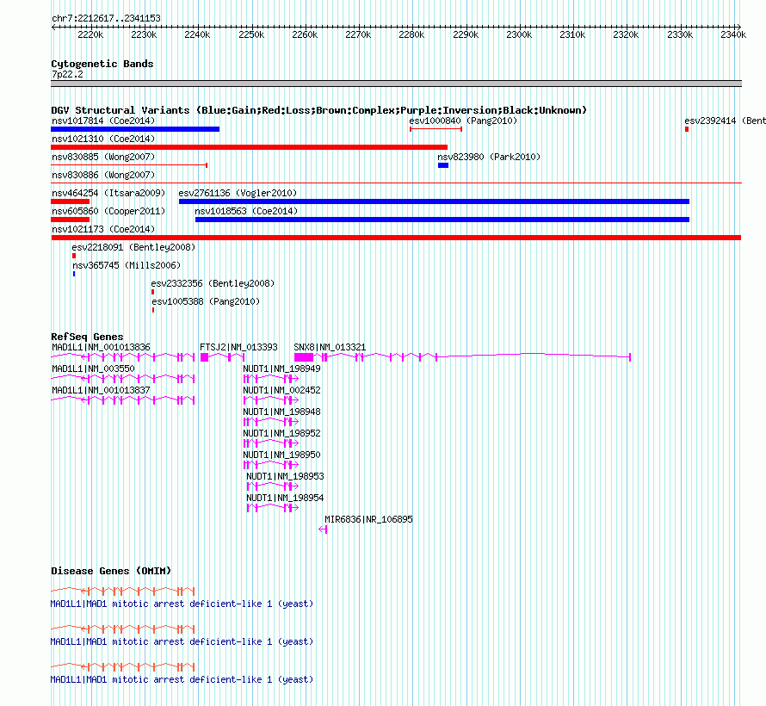Viewport: 766px width, 706px height.
Task: Select the SNX8|NM_013321 gene label
Action: pyautogui.click(x=330, y=347)
